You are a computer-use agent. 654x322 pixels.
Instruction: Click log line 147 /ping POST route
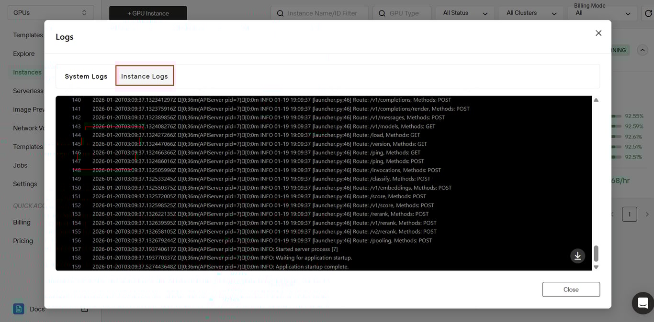(258, 161)
